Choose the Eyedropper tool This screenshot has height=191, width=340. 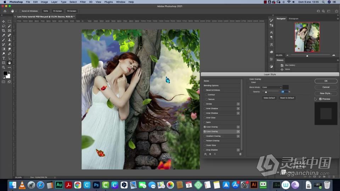[x=4, y=35]
